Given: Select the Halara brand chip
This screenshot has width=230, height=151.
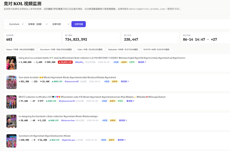Looking at the screenshot, I should 20,49.
